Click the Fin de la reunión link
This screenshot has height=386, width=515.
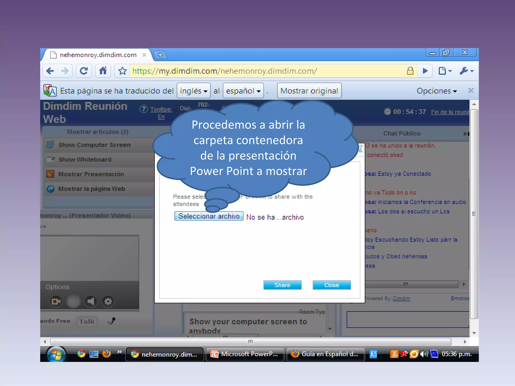click(x=450, y=112)
